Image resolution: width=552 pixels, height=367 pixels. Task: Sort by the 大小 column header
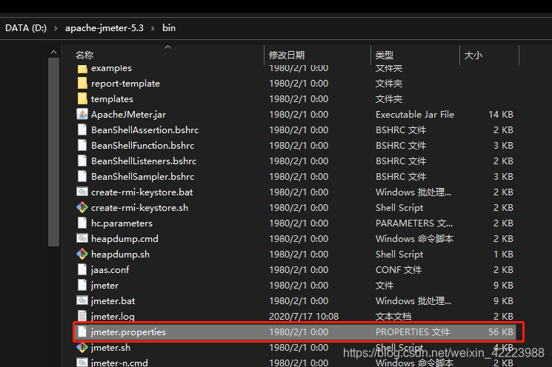[473, 55]
